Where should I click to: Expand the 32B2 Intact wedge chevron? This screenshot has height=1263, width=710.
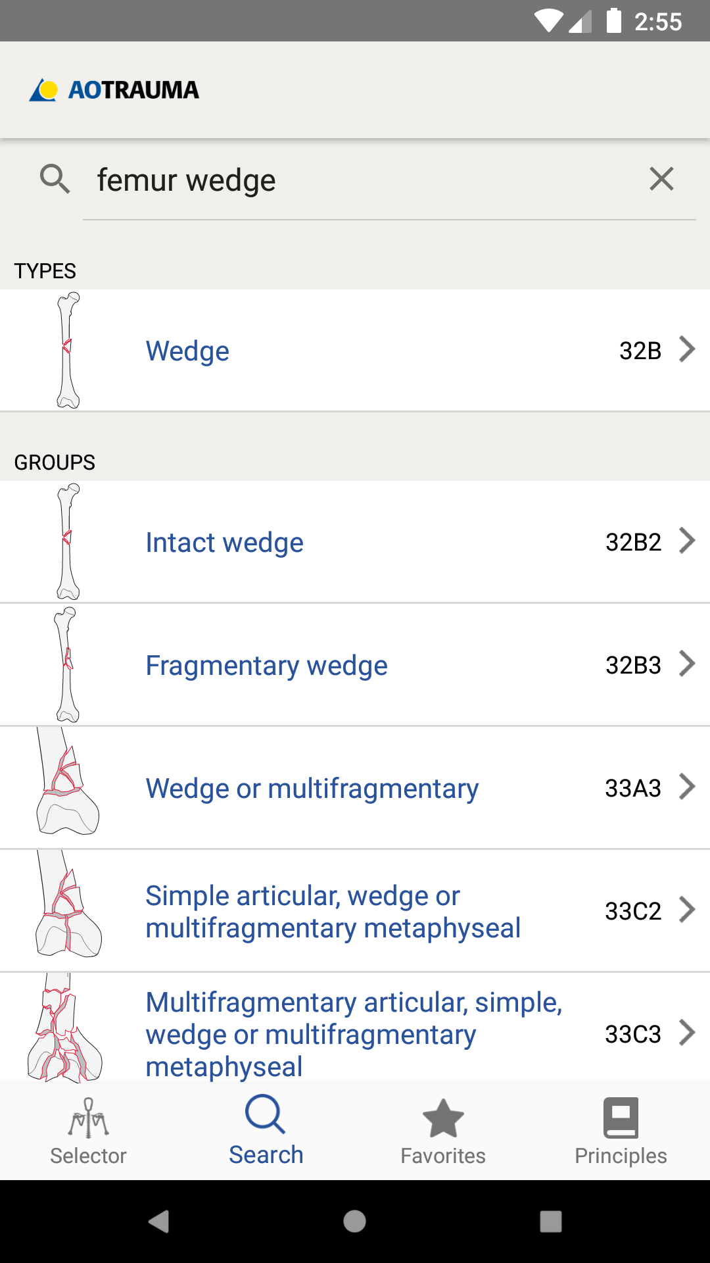[687, 541]
